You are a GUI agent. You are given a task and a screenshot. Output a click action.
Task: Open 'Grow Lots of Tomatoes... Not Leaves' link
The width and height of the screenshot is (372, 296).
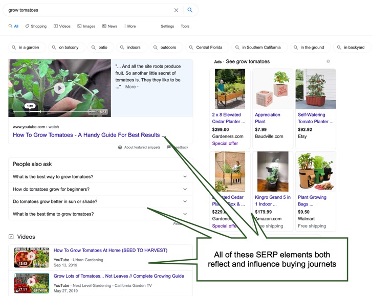point(119,276)
